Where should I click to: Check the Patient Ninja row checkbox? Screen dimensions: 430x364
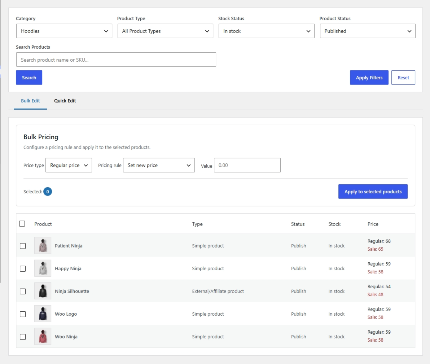[x=23, y=246]
